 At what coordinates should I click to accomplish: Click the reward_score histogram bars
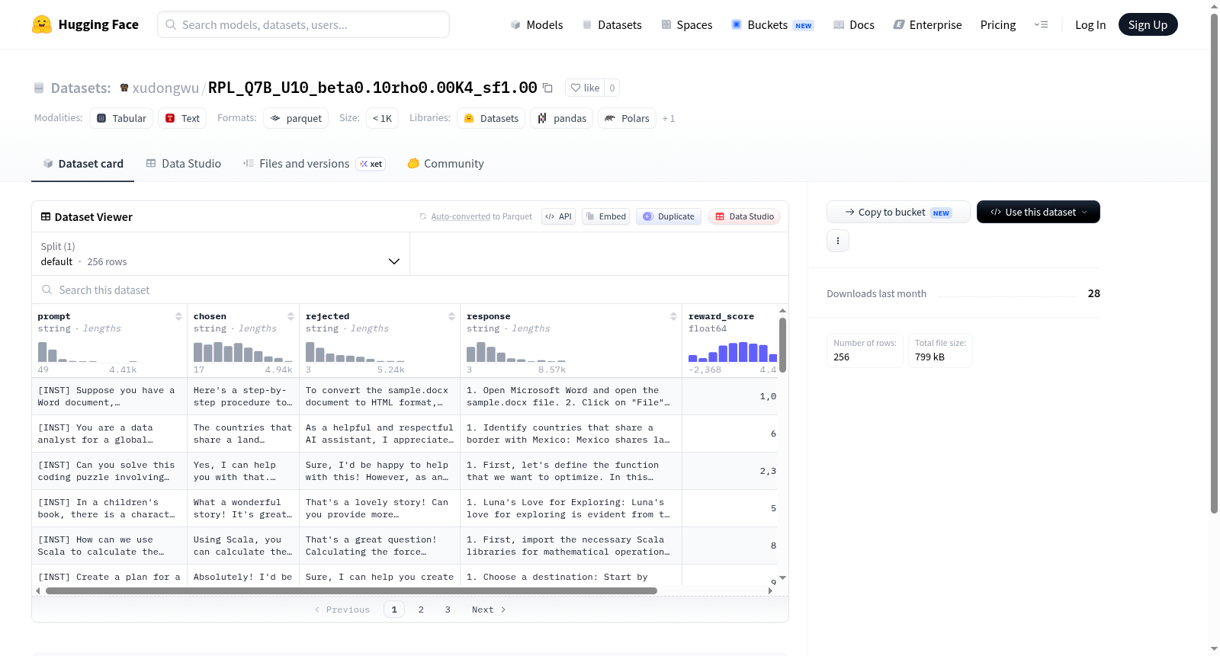click(x=732, y=351)
